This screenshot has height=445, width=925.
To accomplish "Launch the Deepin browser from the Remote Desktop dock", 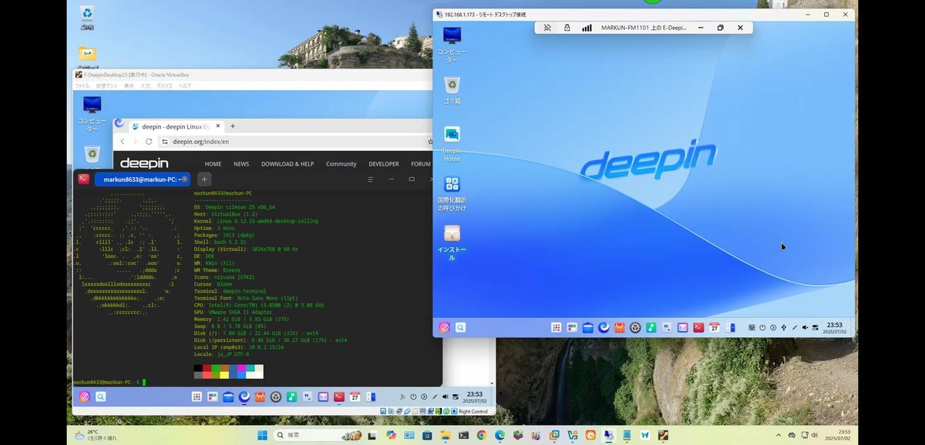I will pyautogui.click(x=604, y=327).
